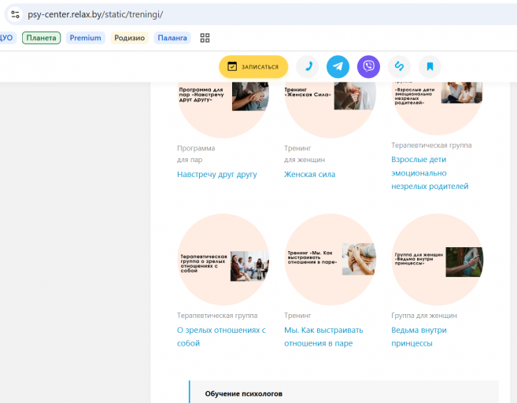Open the Telegram contact icon

pyautogui.click(x=338, y=67)
